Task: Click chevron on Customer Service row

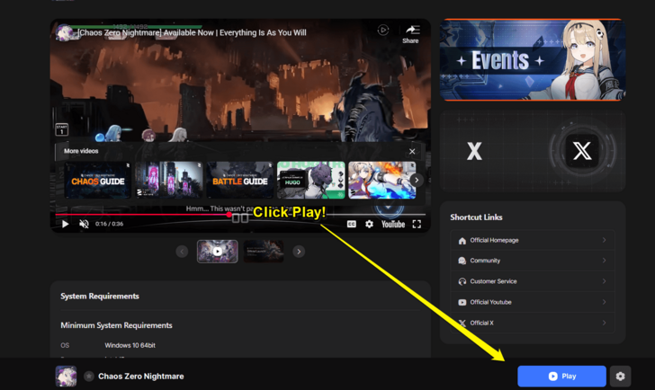Action: [604, 281]
